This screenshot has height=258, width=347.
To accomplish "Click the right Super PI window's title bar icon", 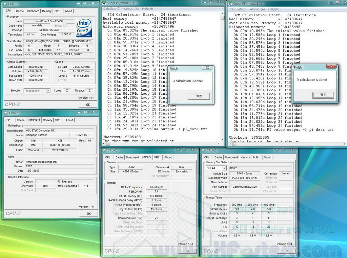I will tap(230, 4).
